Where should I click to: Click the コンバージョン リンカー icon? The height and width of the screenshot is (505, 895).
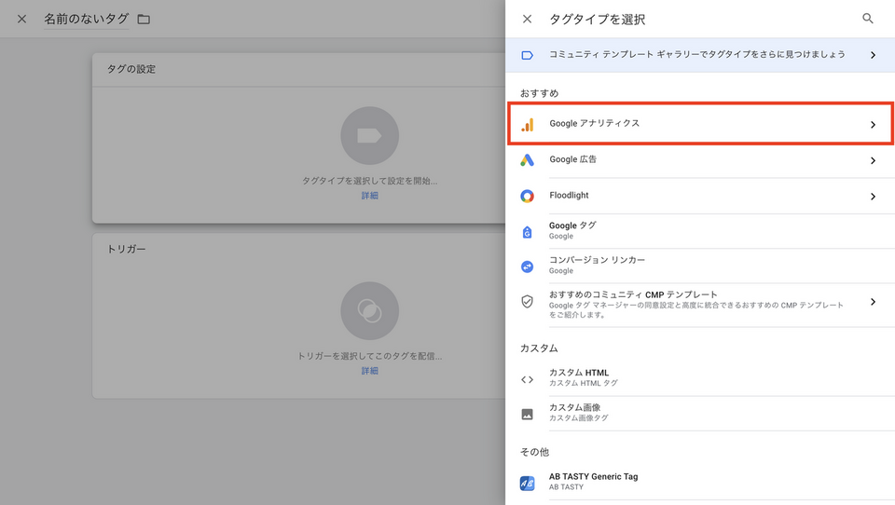click(528, 266)
